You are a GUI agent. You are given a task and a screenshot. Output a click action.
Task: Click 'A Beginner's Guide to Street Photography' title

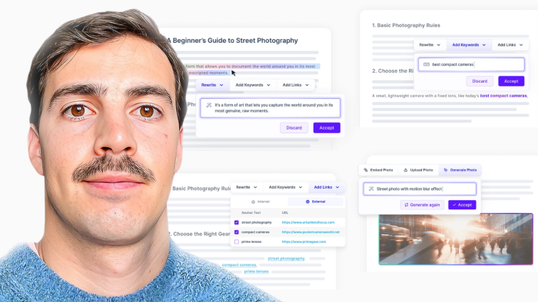232,41
